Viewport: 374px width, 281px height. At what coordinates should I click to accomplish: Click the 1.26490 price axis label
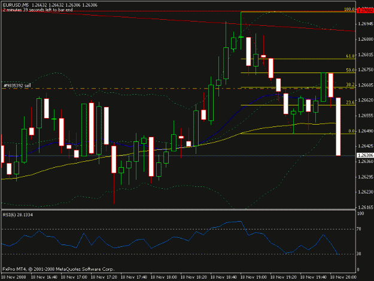[366, 131]
